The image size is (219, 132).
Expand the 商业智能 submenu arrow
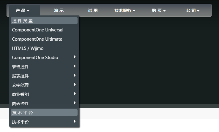tap(75, 94)
